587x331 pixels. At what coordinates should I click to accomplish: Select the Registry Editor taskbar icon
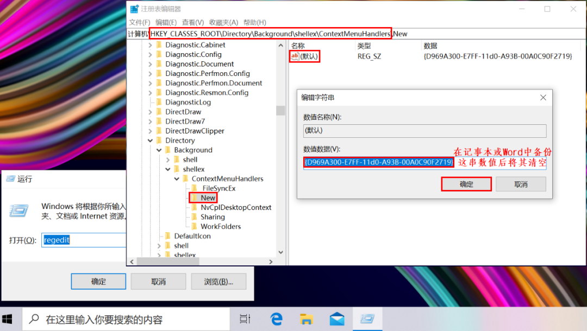(x=367, y=319)
